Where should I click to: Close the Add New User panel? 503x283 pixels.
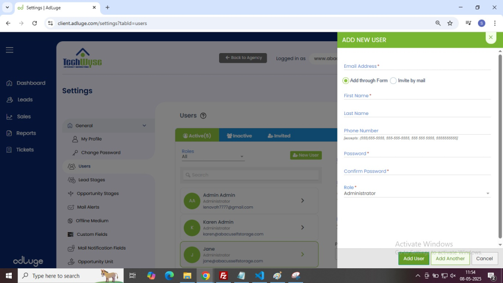click(x=490, y=37)
